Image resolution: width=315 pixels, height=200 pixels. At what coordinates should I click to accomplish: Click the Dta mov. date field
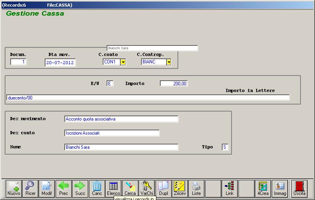tap(60, 63)
